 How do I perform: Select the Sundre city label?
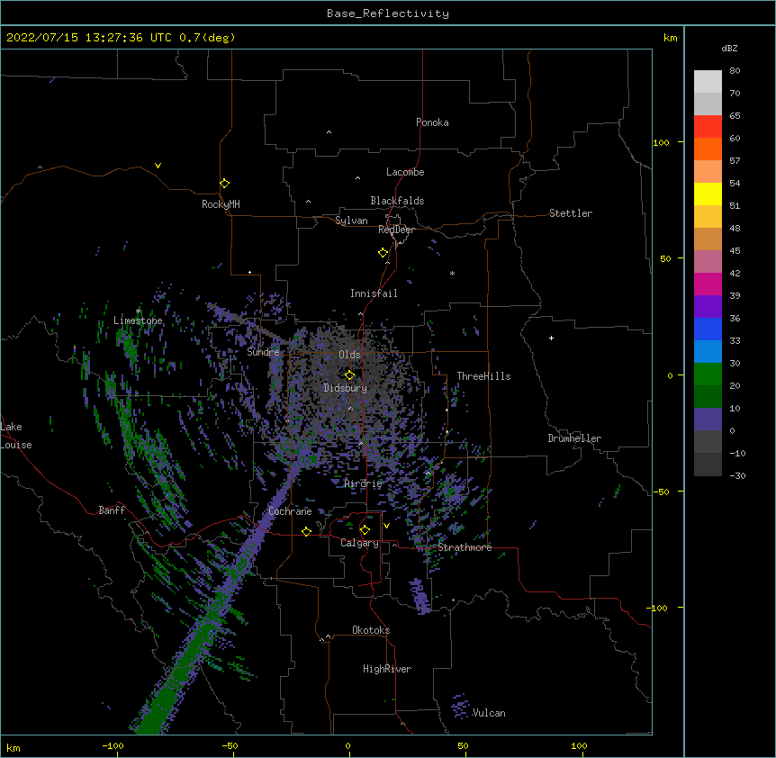click(x=263, y=352)
